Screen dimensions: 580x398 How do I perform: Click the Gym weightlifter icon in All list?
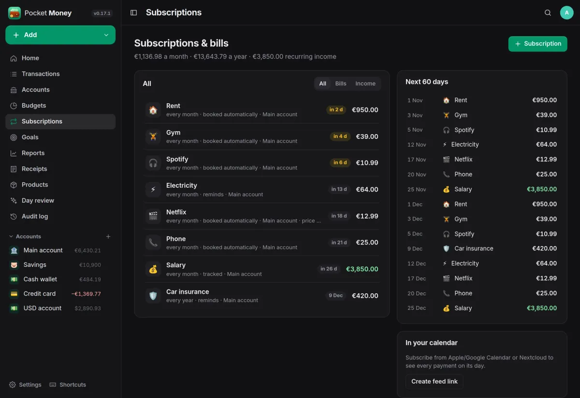[153, 137]
